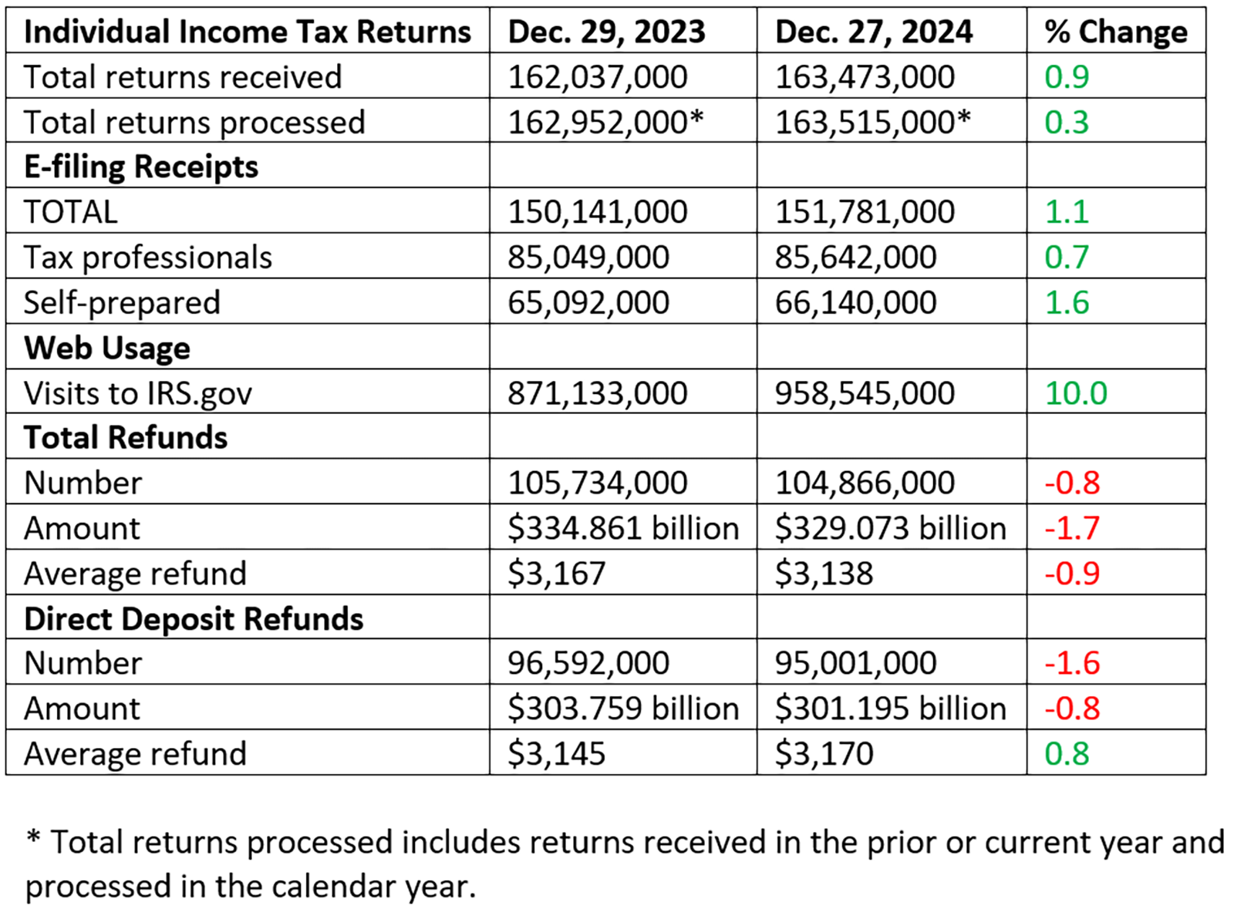1234x909 pixels.
Task: Select the 'Dec. 27, 2024' column header
Action: pyautogui.click(x=873, y=32)
